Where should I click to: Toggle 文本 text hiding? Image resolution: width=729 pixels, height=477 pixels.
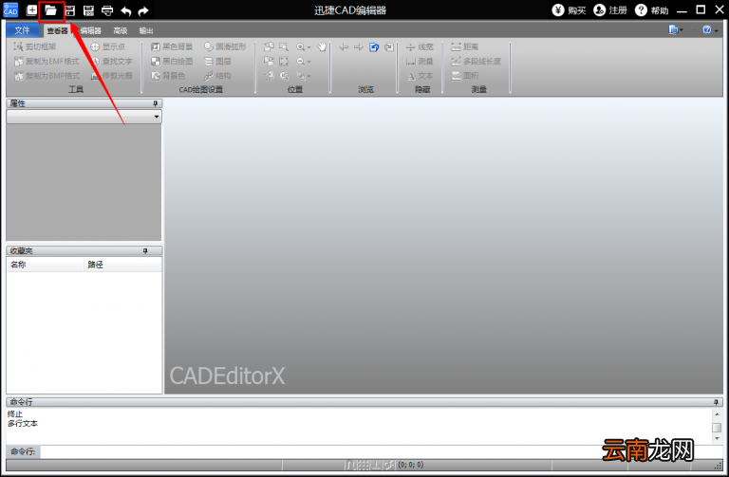(420, 76)
